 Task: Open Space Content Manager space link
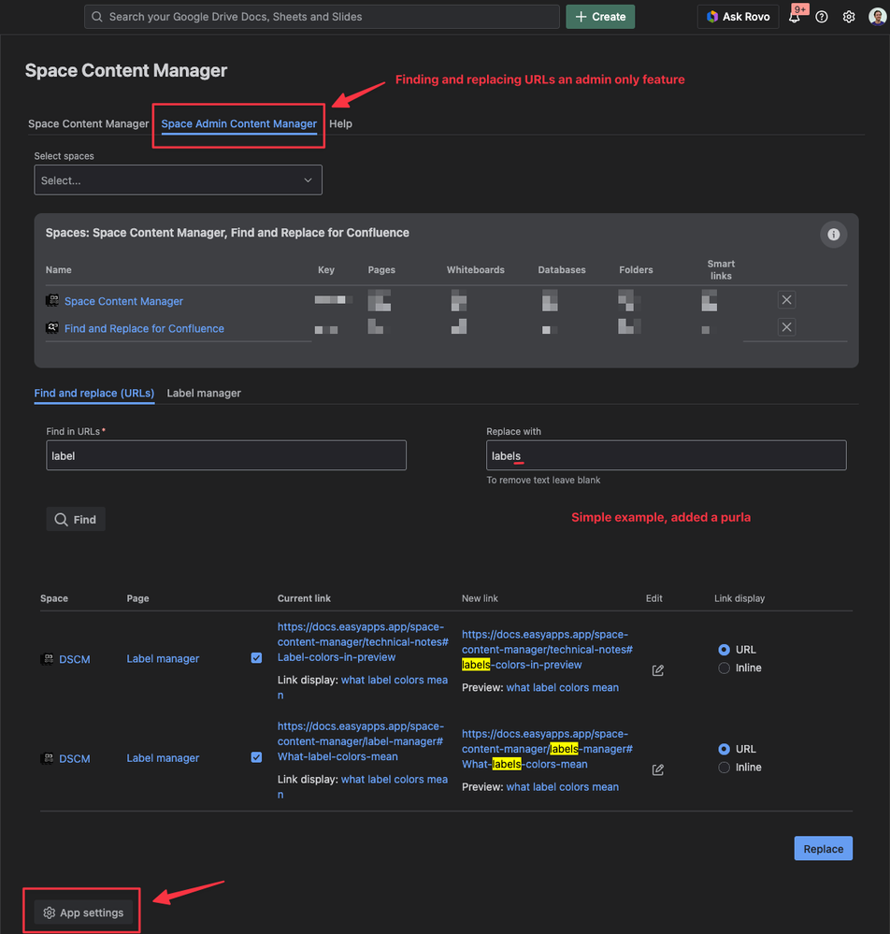[x=123, y=301]
